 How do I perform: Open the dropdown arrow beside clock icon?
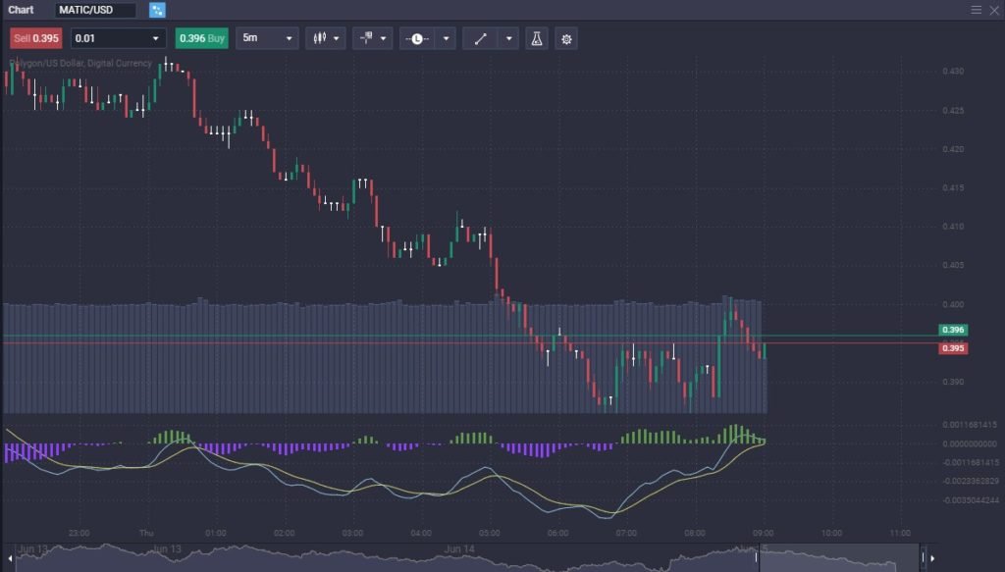click(x=447, y=38)
